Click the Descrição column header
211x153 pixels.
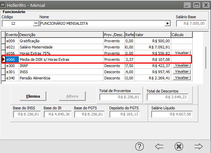[x=61, y=35]
